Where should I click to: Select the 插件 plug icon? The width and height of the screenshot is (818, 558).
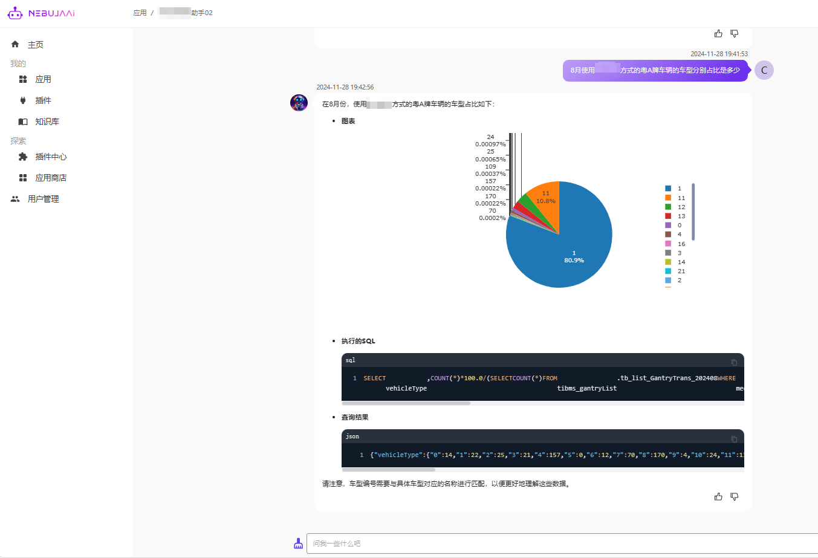tap(23, 100)
